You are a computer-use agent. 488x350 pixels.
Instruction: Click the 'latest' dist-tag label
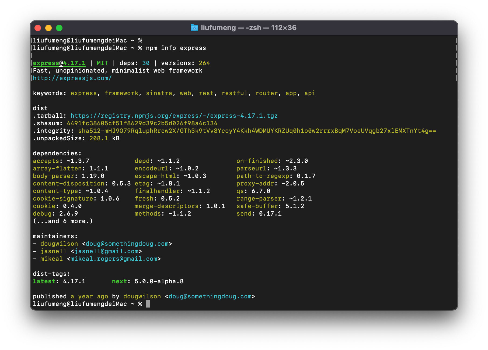[x=44, y=281]
